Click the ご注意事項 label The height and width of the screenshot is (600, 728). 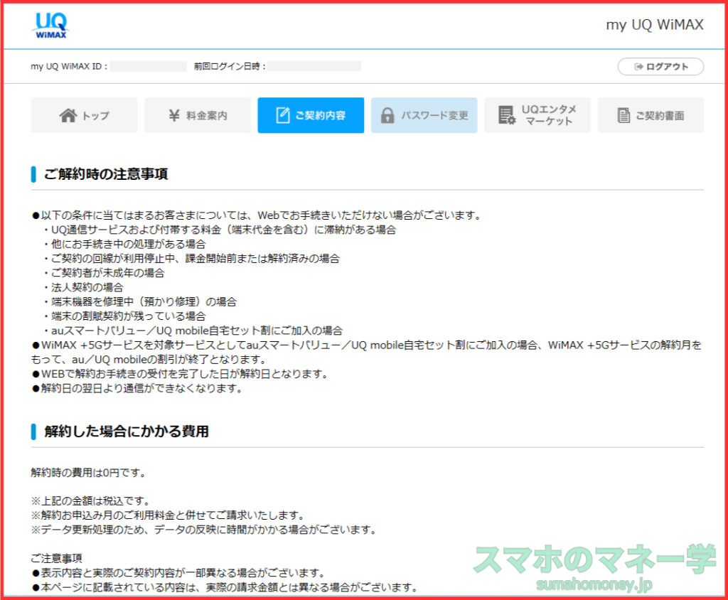click(x=57, y=558)
